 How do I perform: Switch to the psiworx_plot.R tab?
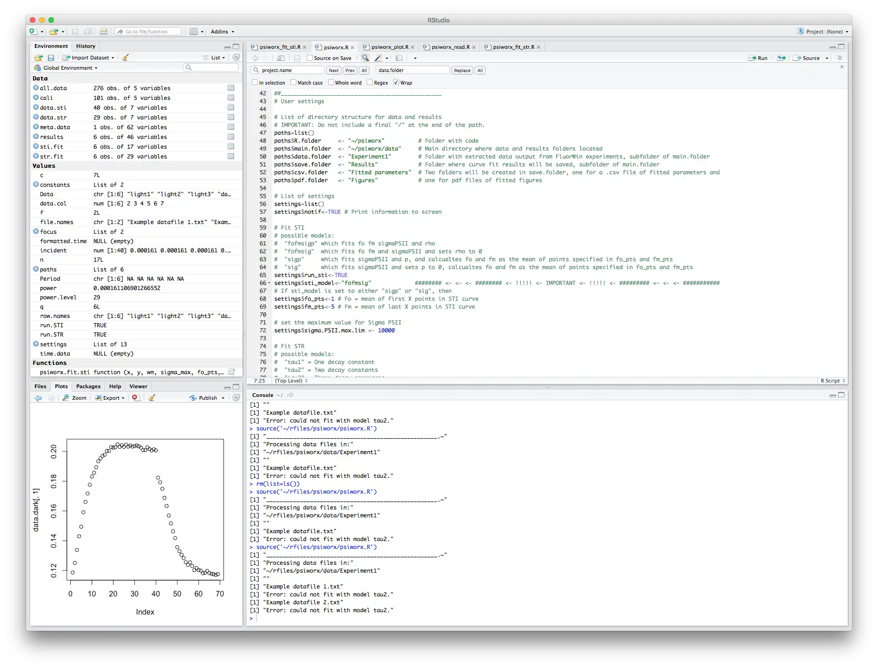pos(389,47)
